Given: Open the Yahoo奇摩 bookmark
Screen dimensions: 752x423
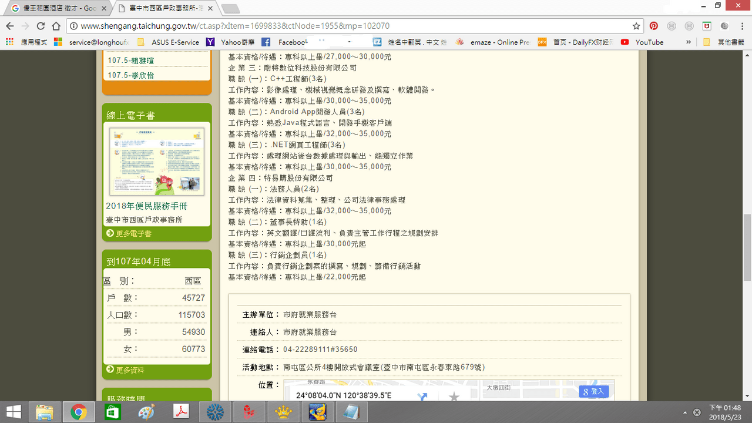Looking at the screenshot, I should 231,42.
